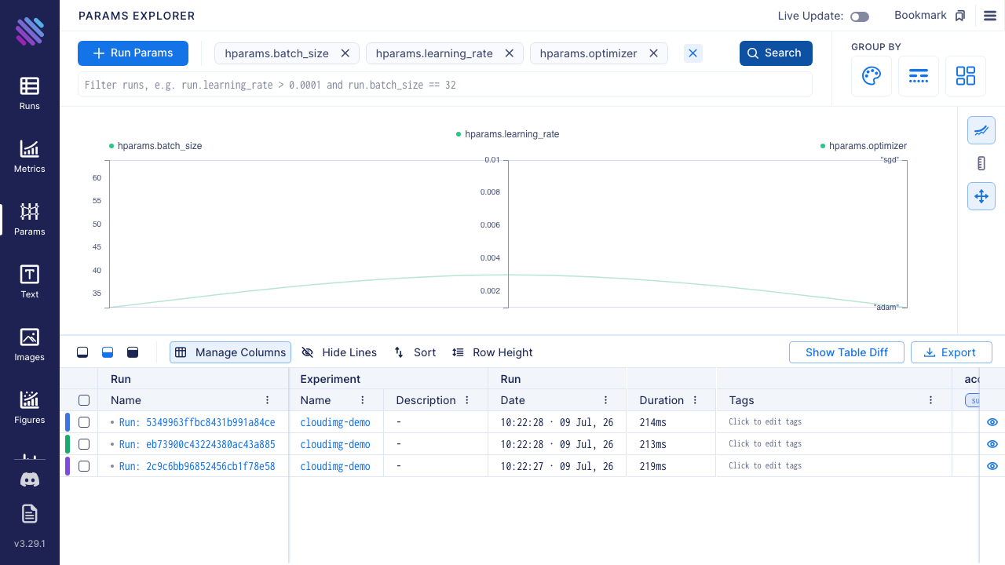The width and height of the screenshot is (1005, 565).
Task: Click the Search button
Action: pos(776,53)
